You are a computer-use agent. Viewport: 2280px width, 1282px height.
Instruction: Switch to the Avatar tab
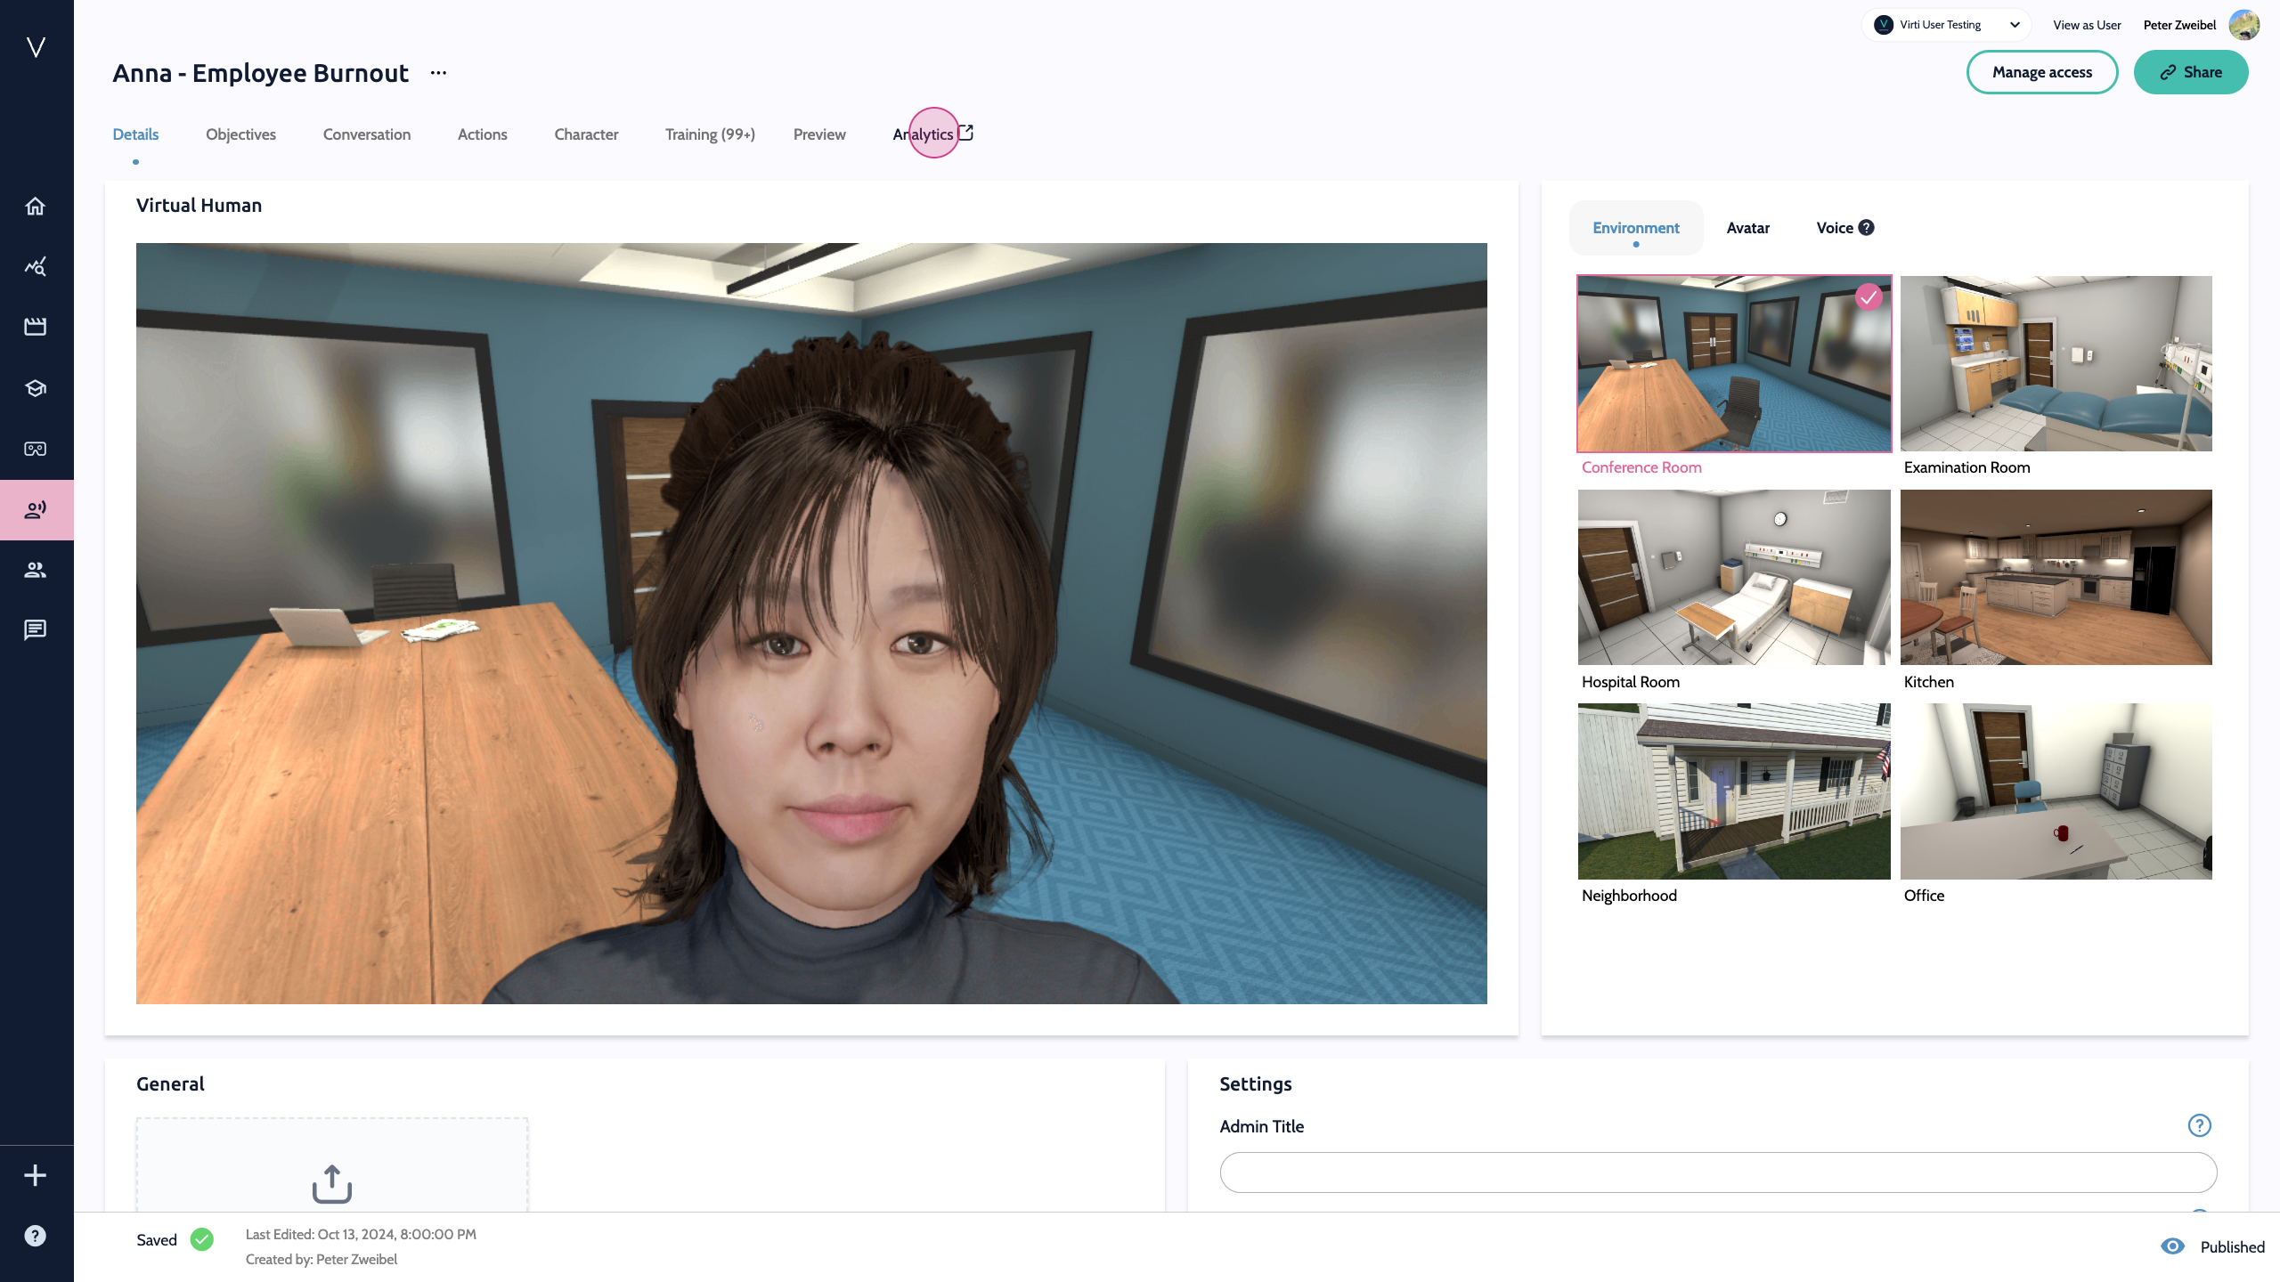[x=1747, y=228]
